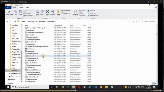
Task: Select the control.exe file
Action: point(58,49)
